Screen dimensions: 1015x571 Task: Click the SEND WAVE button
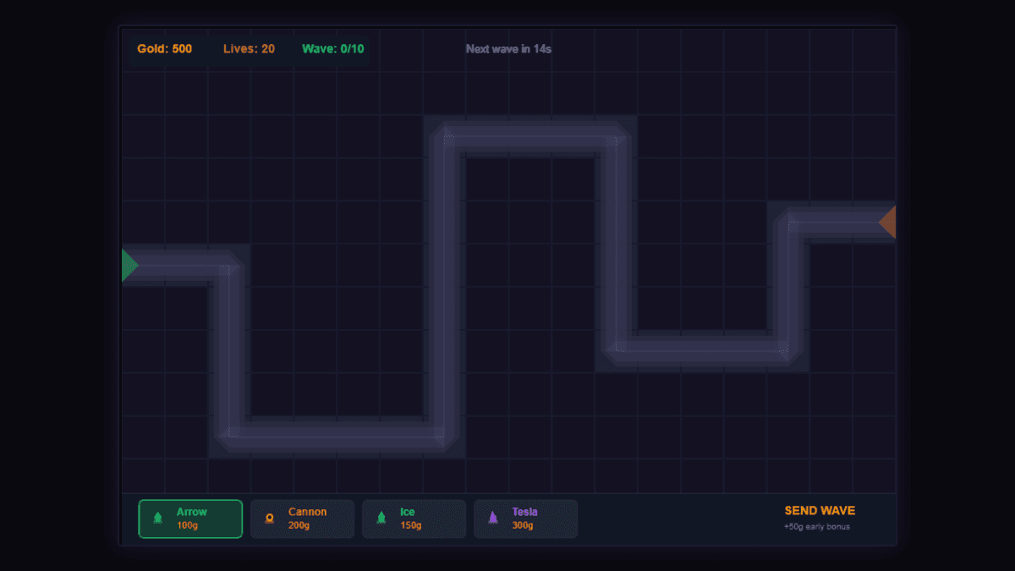(820, 511)
